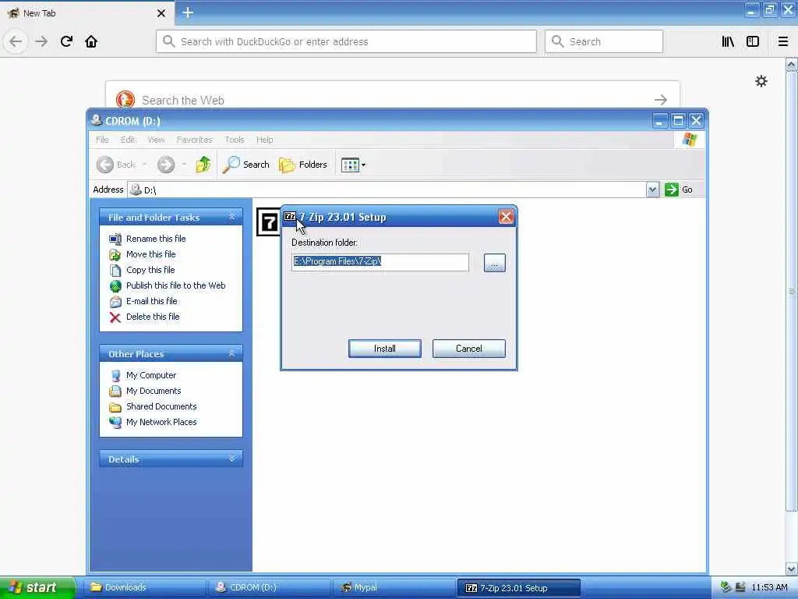The width and height of the screenshot is (798, 599).
Task: Click the Publish globe icon
Action: point(115,285)
